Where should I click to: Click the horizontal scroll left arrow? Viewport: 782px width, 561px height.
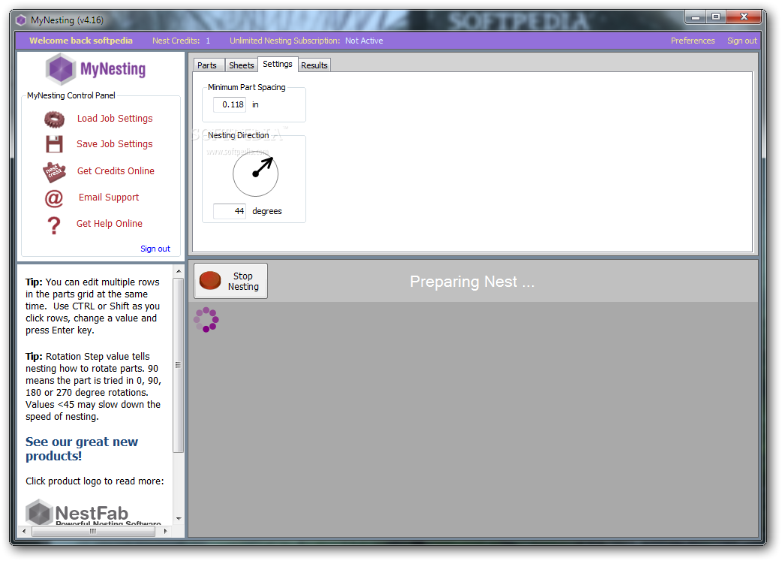[24, 532]
